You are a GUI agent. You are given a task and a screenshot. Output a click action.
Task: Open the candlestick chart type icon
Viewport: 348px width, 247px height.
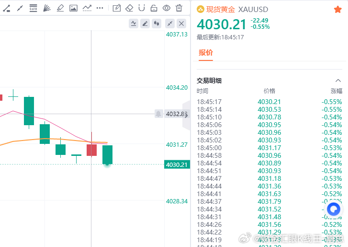coord(157,24)
